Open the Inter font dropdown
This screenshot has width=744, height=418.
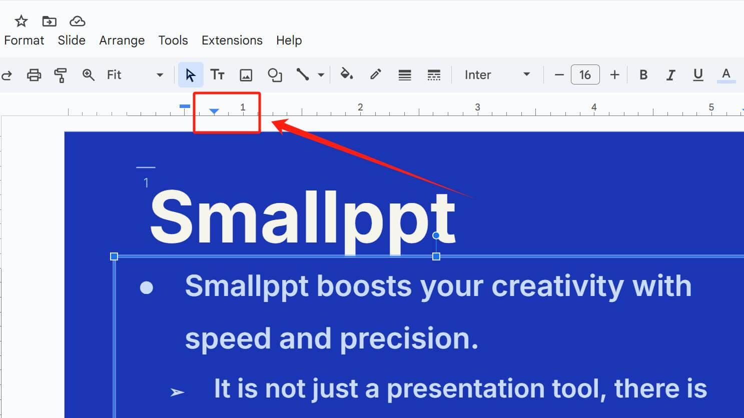(497, 75)
